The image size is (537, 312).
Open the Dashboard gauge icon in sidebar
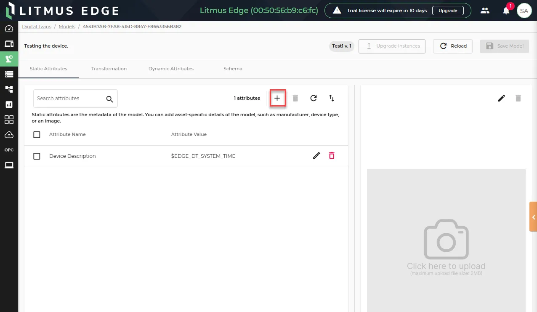point(9,29)
